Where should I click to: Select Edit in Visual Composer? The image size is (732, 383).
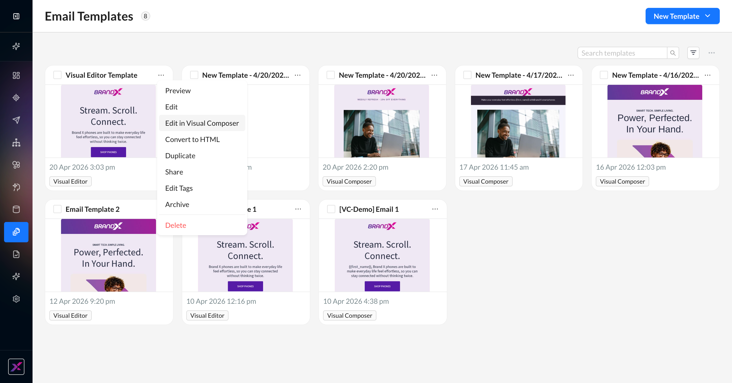click(202, 123)
